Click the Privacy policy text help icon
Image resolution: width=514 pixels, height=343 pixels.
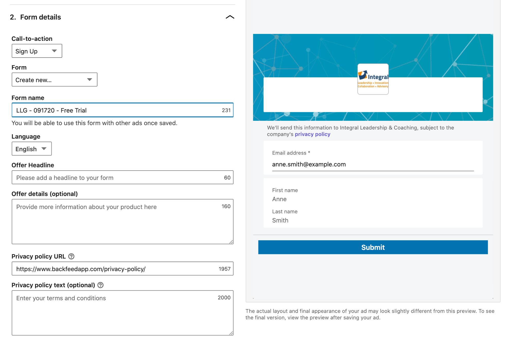pyautogui.click(x=101, y=285)
